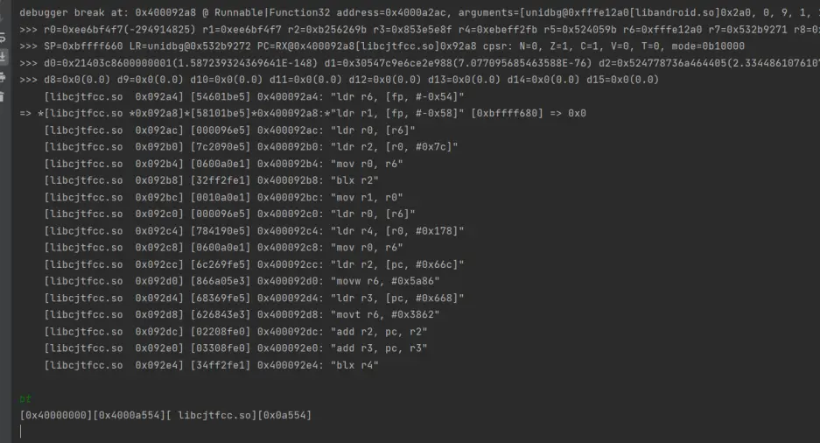Click the SP=0xbffff660 register line
This screenshot has height=443, width=820.
(x=382, y=46)
